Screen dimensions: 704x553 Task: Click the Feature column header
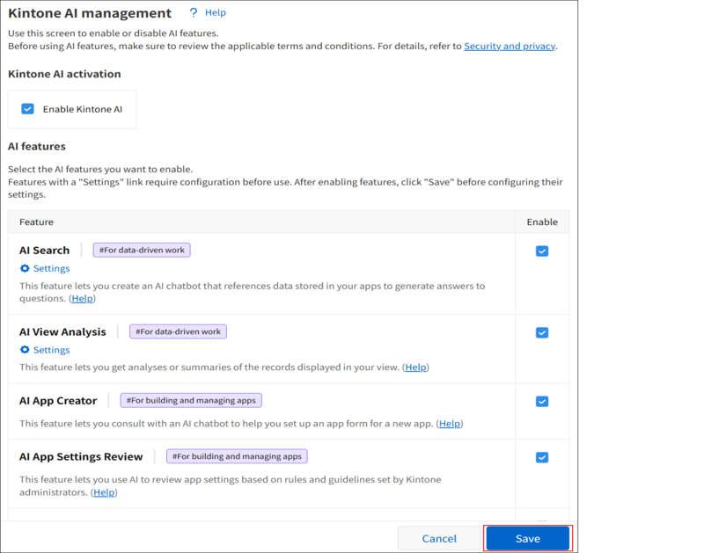point(36,222)
